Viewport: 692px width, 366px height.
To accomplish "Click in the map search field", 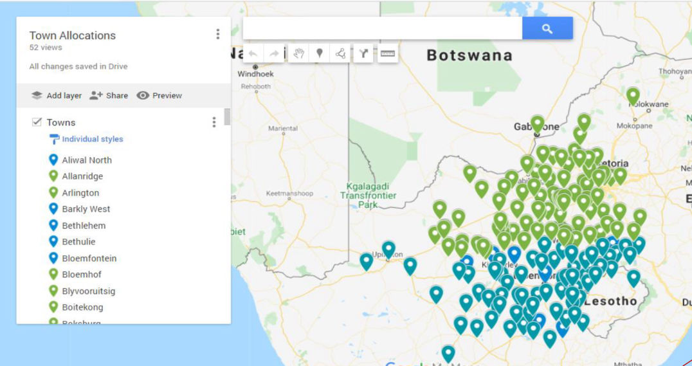I will click(x=382, y=28).
